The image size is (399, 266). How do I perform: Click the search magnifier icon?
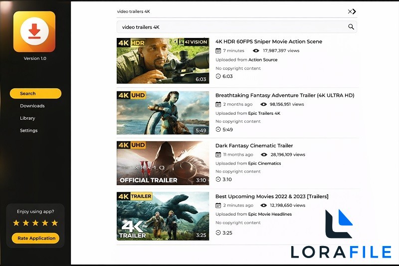pos(351,27)
